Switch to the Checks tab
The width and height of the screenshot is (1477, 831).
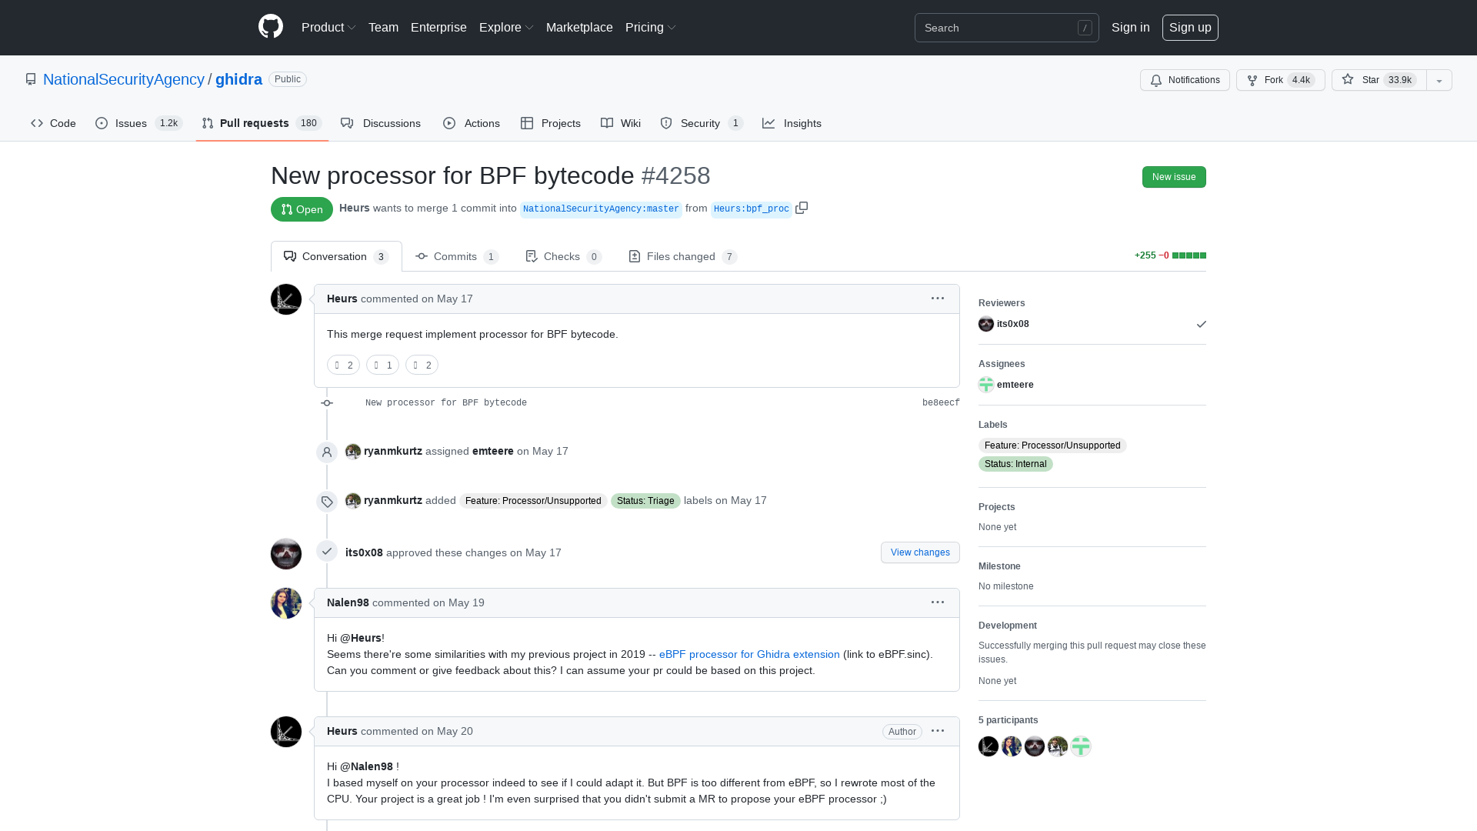(x=563, y=256)
